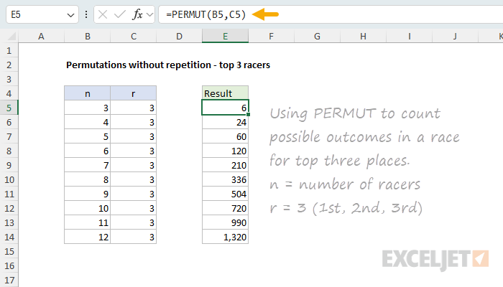This screenshot has height=287, width=503.
Task: Select column J header
Action: click(x=455, y=36)
